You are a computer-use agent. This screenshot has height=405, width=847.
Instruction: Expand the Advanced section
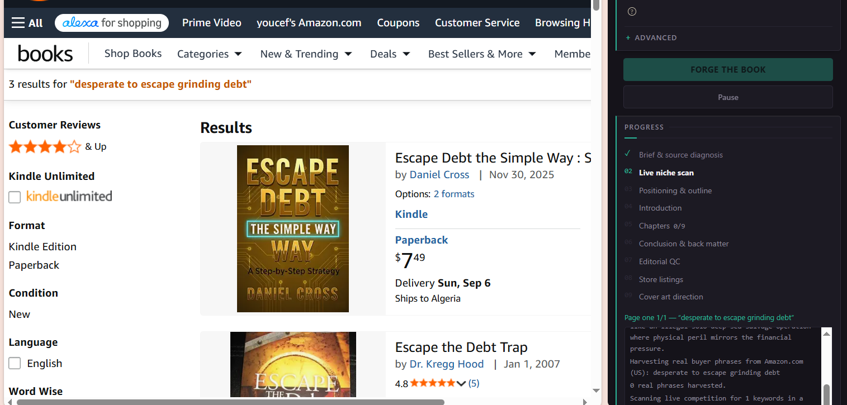coord(651,38)
